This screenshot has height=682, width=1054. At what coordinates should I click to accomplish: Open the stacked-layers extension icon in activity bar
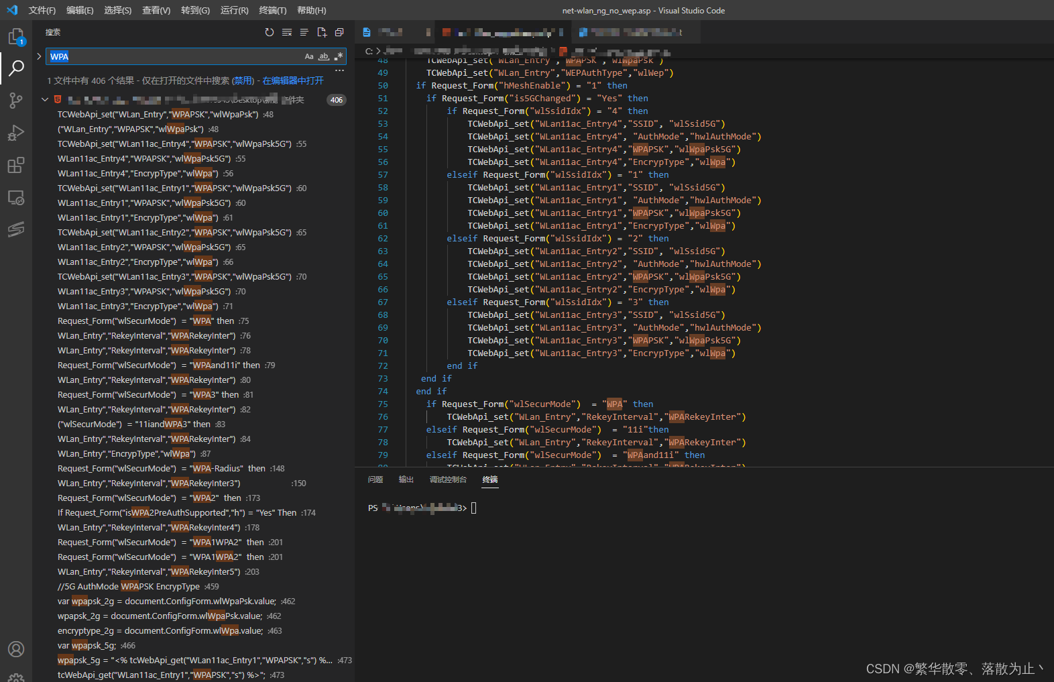(x=16, y=229)
